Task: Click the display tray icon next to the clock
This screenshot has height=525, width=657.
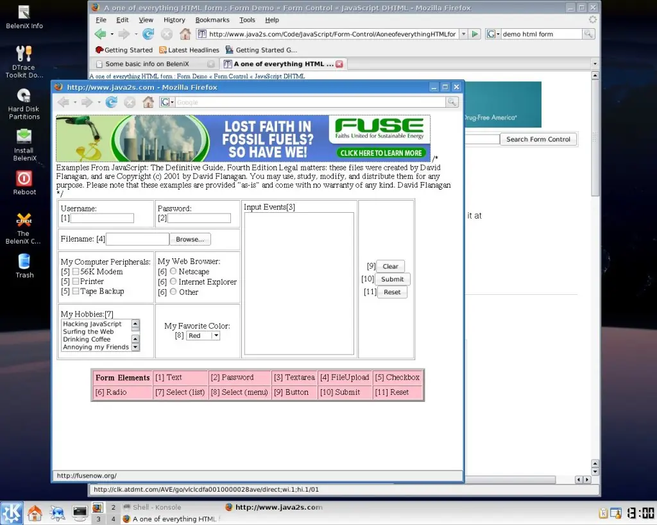Action: click(616, 513)
